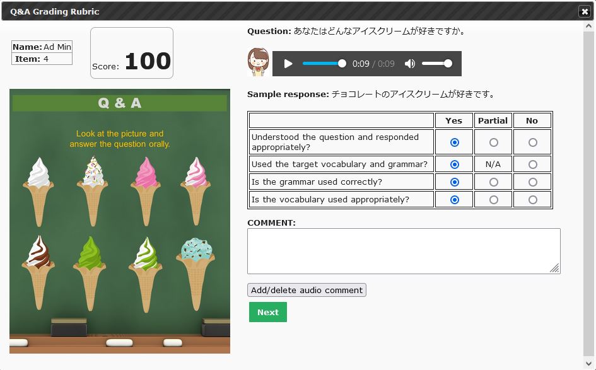Close the Q&A Grading Rubric dialog
Viewport: 596px width, 370px height.
tap(584, 11)
